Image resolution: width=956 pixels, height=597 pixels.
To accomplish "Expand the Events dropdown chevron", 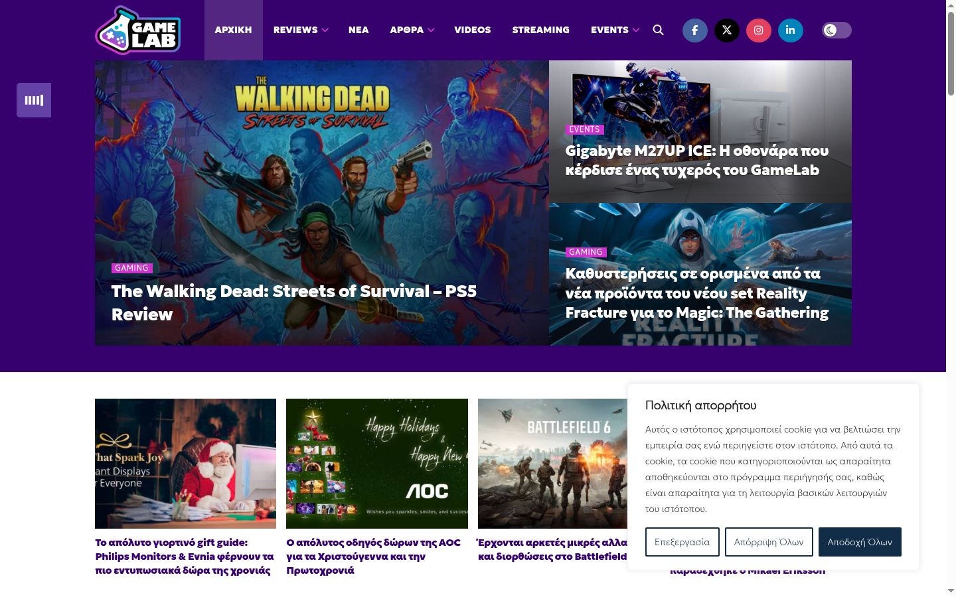I will click(636, 30).
